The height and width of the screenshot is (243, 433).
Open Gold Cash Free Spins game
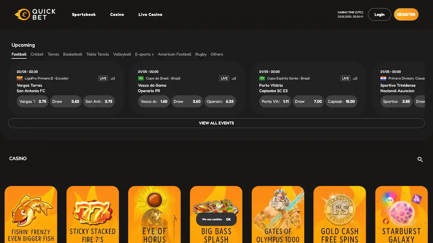tap(340, 214)
